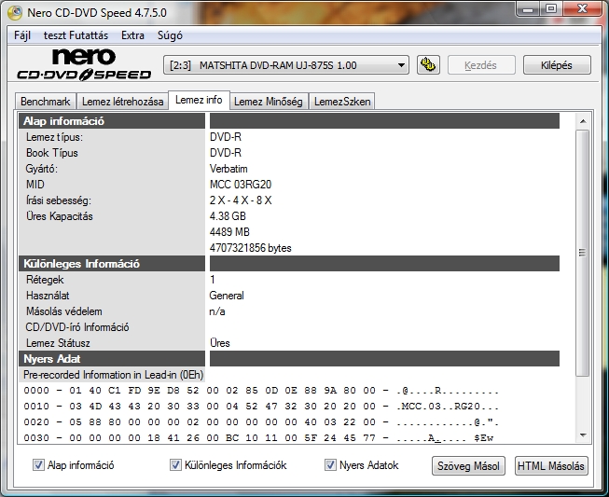Click the scrollbar down arrow
The width and height of the screenshot is (609, 497).
point(583,435)
